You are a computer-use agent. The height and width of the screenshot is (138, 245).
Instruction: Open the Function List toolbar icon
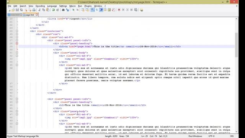[x=113, y=10]
